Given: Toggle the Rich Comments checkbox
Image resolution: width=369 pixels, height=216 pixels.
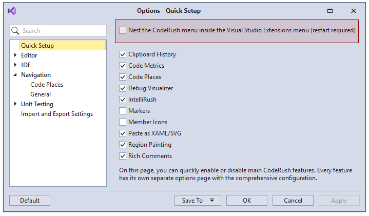Looking at the screenshot, I should click(123, 156).
